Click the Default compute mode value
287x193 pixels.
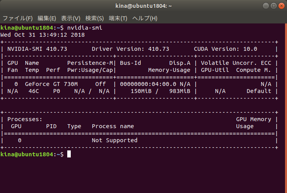pyautogui.click(x=259, y=91)
